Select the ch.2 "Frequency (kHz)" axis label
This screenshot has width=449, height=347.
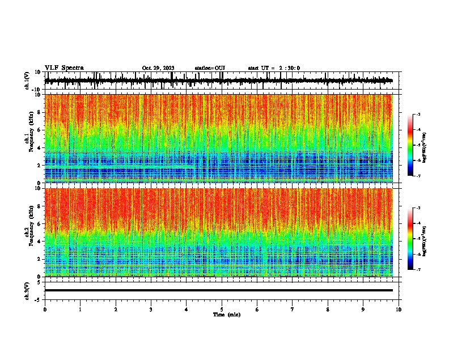31,226
